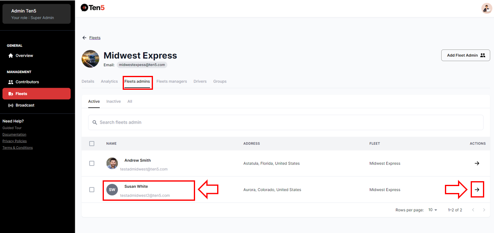
Task: Open the Documentation help link
Action: click(x=14, y=135)
